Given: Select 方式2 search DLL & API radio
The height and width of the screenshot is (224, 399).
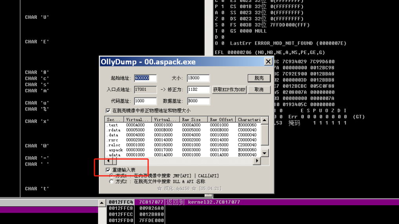Looking at the screenshot, I should pos(111,182).
